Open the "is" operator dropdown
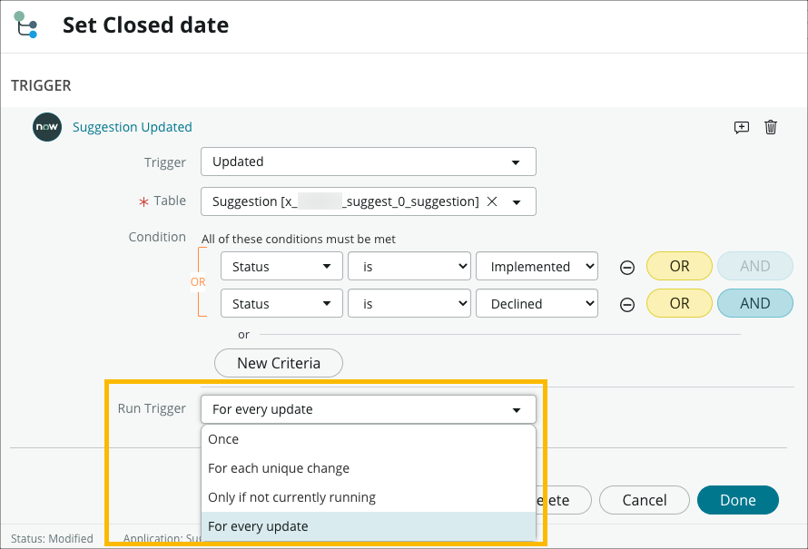 point(409,266)
